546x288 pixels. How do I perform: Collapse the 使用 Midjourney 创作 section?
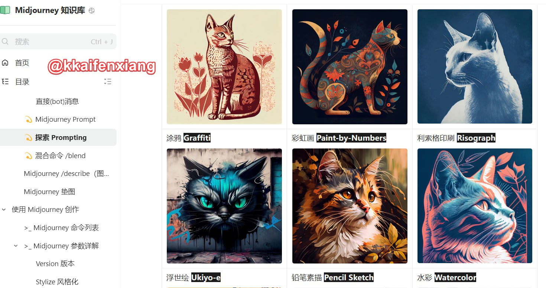pos(4,210)
